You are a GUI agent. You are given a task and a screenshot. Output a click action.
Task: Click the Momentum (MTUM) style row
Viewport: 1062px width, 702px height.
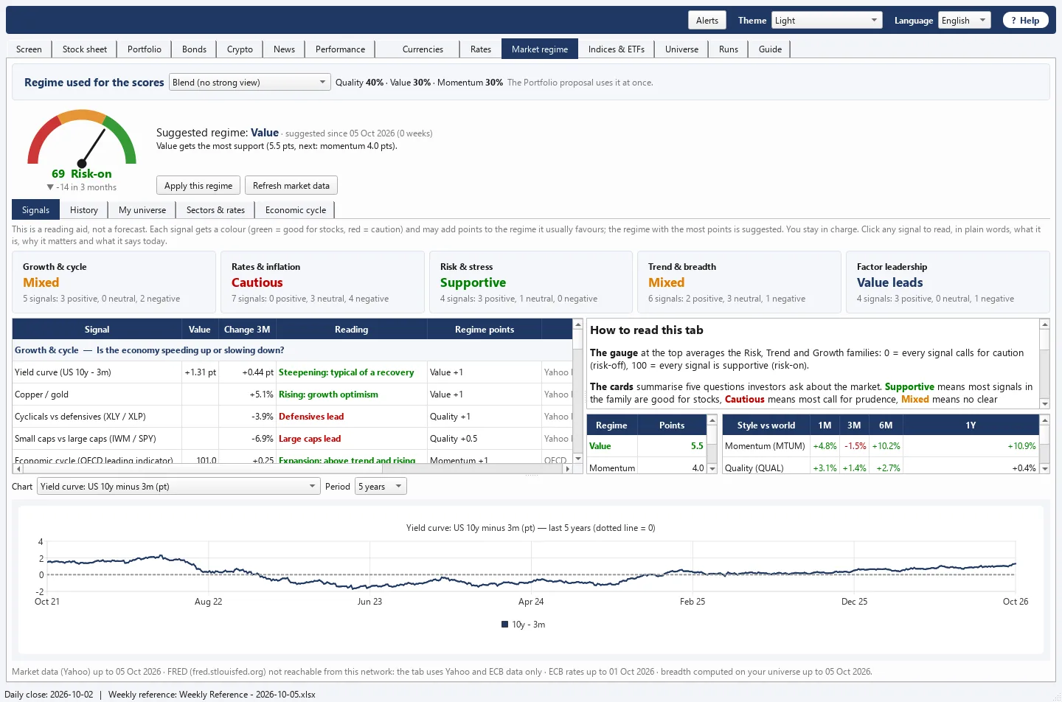(881, 446)
